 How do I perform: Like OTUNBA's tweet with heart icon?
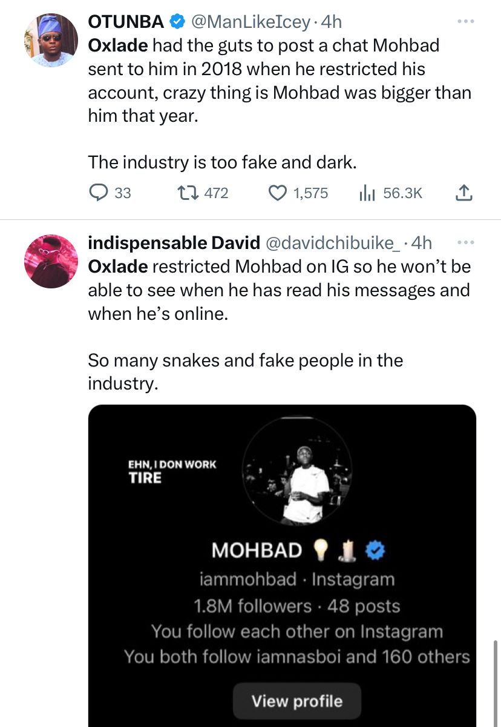(x=278, y=193)
